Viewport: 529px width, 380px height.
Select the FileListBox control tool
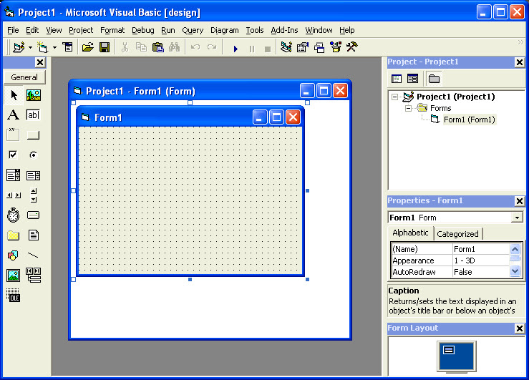(34, 235)
